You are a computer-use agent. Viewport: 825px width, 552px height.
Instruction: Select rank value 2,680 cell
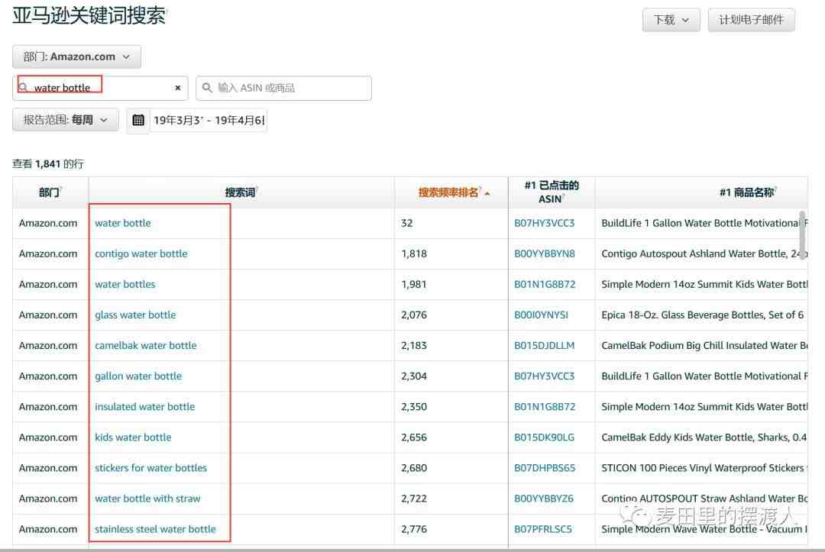[x=413, y=467]
